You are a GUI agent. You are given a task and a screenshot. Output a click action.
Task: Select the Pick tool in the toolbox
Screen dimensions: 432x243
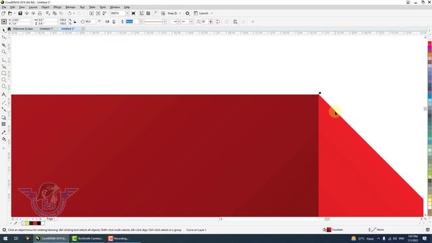pyautogui.click(x=4, y=30)
